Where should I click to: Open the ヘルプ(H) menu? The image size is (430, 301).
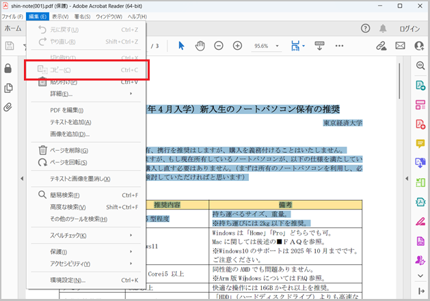point(137,16)
